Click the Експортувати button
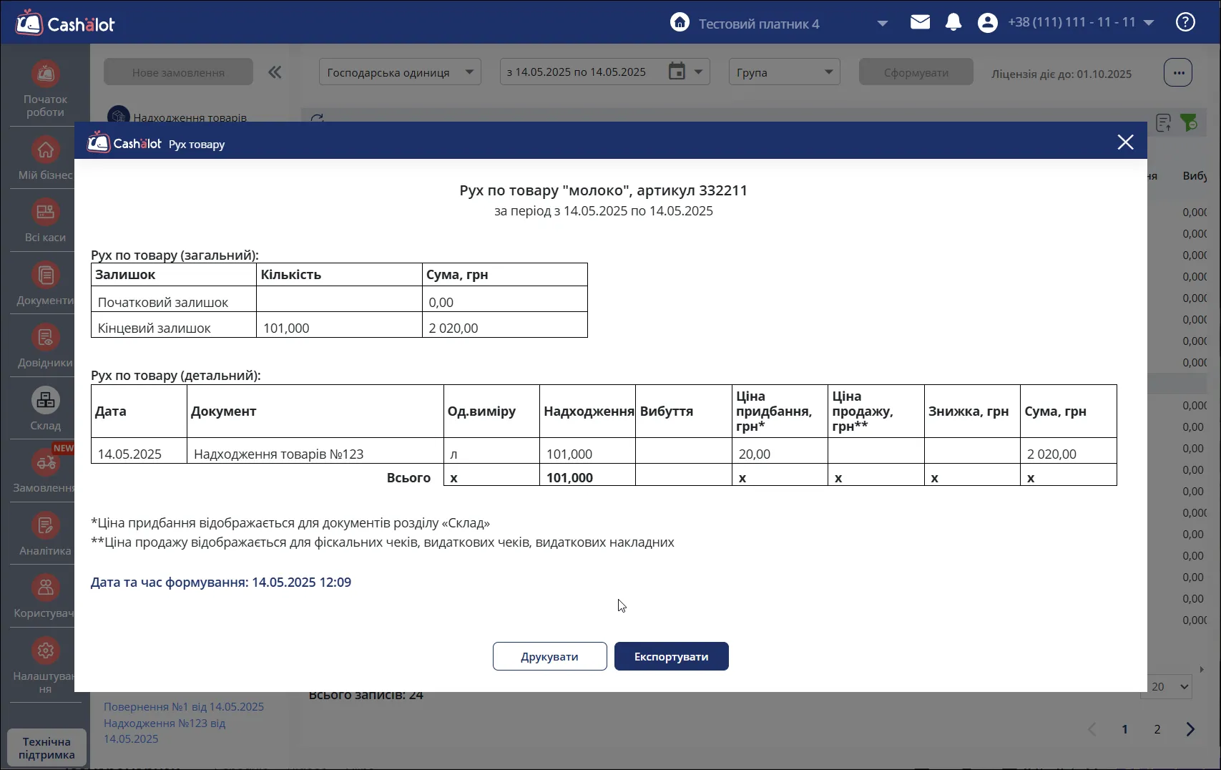 click(671, 656)
